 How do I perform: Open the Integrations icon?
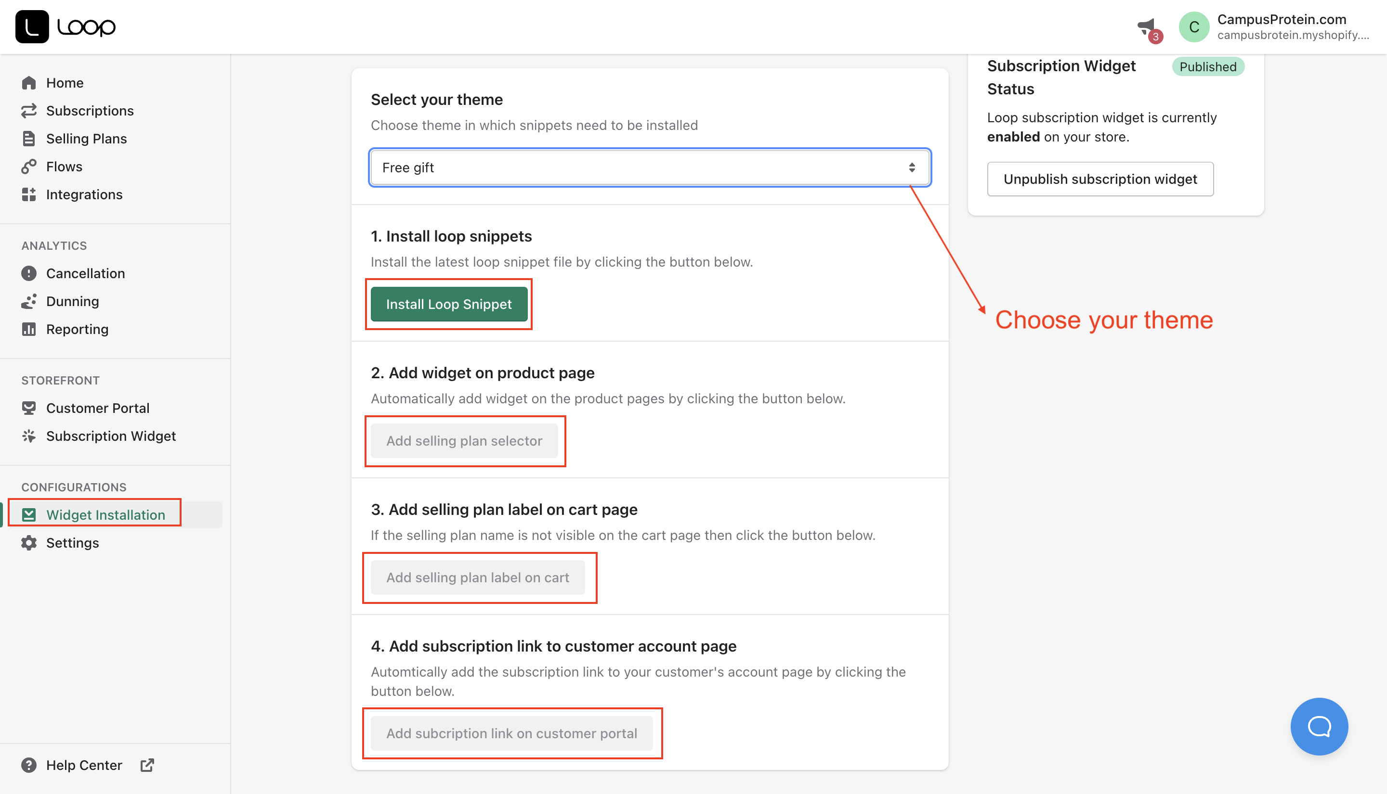[x=29, y=194]
